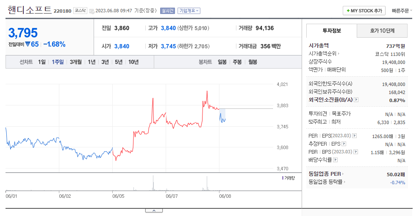Click the 핸디소프트 stock name heading

point(29,10)
